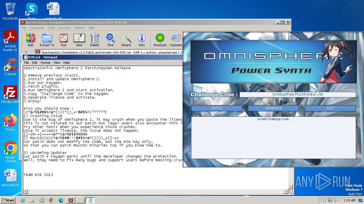Viewport: 364px width, 204px height.
Task: Select the Acrobat Reader DC desktop icon
Action: [x=10, y=41]
